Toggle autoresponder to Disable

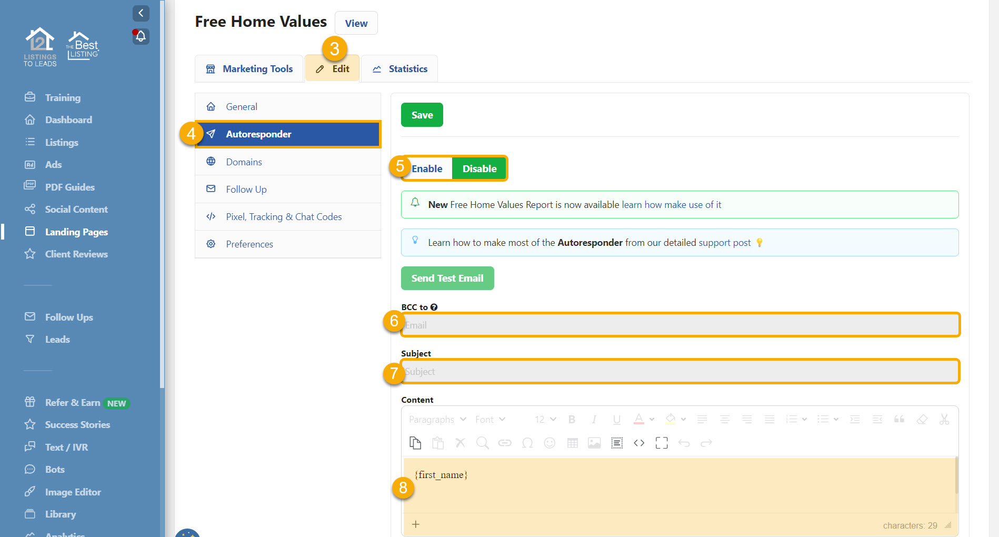click(479, 169)
